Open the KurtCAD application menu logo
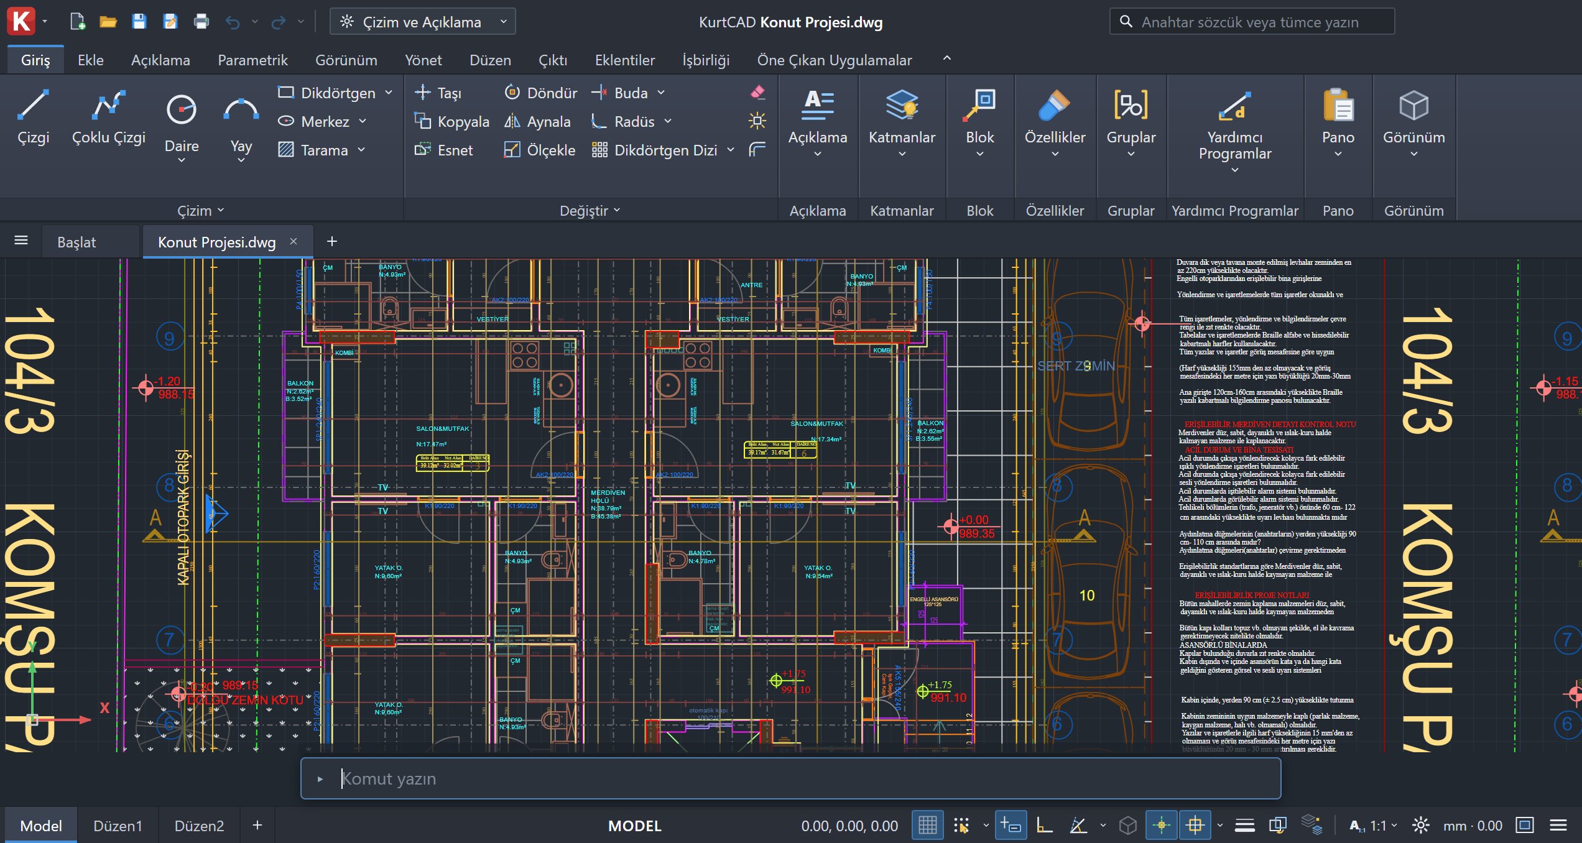This screenshot has width=1582, height=843. [21, 21]
